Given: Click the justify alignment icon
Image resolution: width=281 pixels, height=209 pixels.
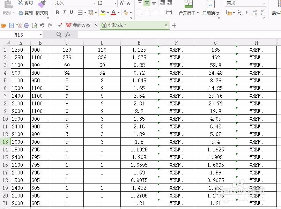Looking at the screenshot, I should (162, 13).
